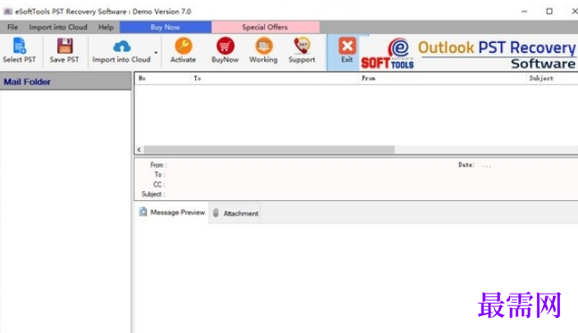Screen dimensions: 578x333
Task: Click the Save PST floppy icon
Action: [64, 46]
